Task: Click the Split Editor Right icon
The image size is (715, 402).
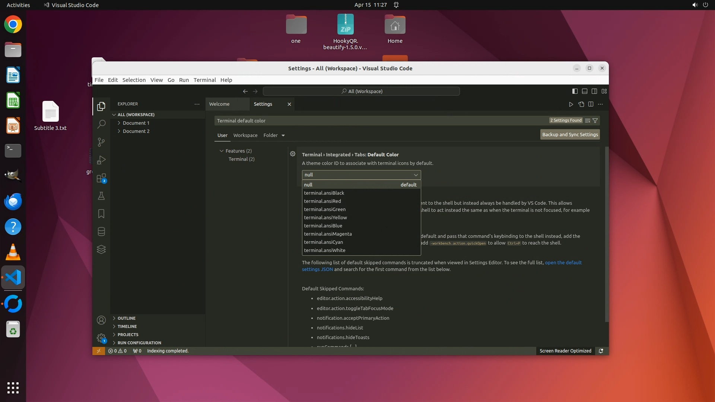Action: tap(591, 104)
